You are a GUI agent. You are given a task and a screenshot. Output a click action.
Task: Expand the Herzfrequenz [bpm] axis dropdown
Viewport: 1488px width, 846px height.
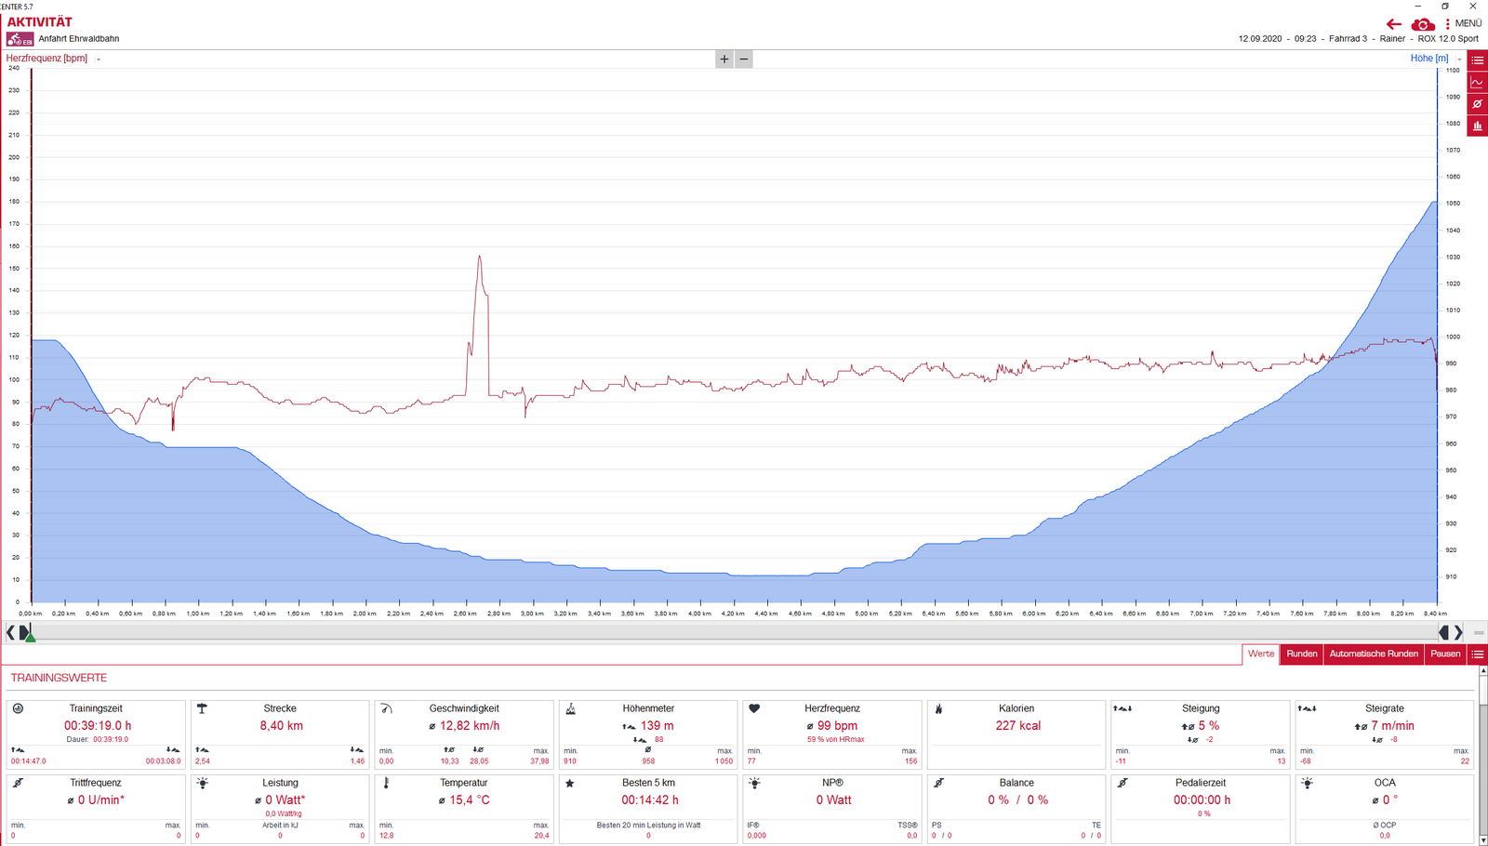[99, 59]
